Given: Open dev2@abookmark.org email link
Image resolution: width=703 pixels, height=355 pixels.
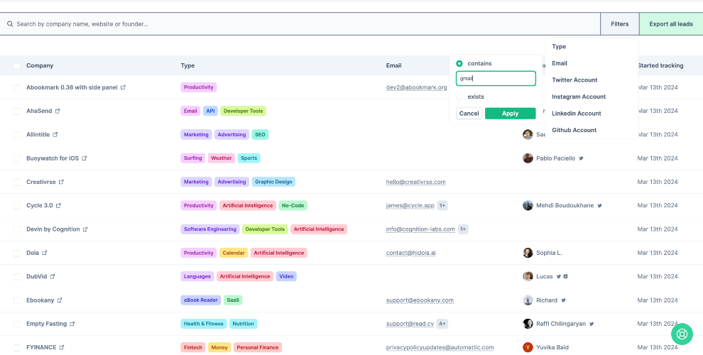Looking at the screenshot, I should click(x=417, y=87).
